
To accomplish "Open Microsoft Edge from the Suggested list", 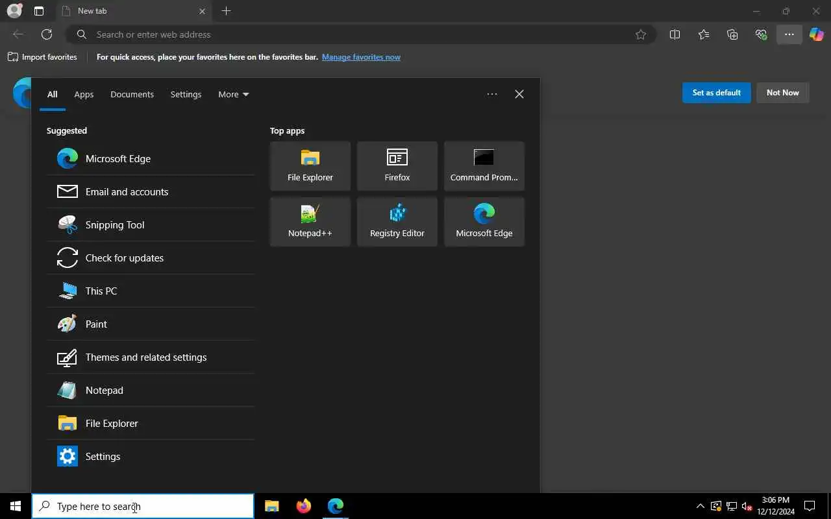I will [x=151, y=158].
